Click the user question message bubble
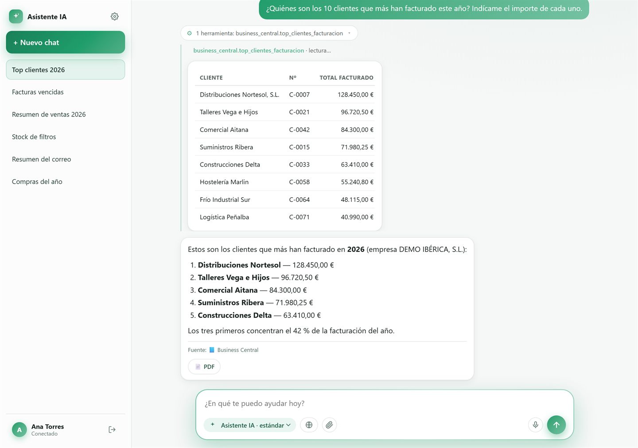 pyautogui.click(x=424, y=8)
